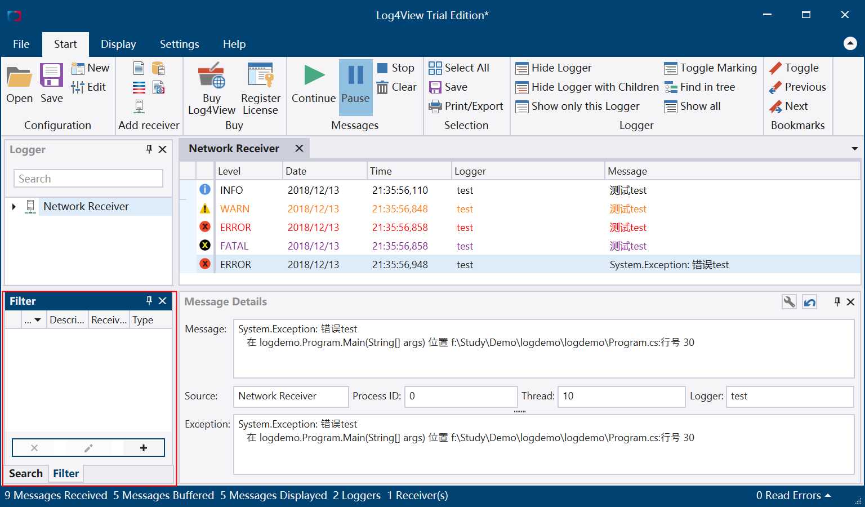Click the X button to delete a filter
The height and width of the screenshot is (507, 865).
(x=34, y=448)
